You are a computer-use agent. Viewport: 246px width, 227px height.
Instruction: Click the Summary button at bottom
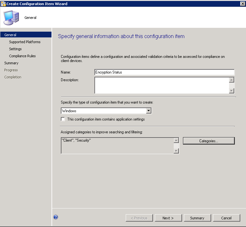point(197,218)
